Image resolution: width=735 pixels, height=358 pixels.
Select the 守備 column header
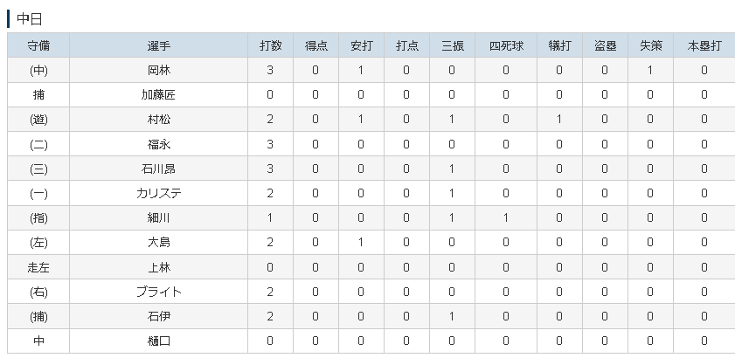(38, 45)
